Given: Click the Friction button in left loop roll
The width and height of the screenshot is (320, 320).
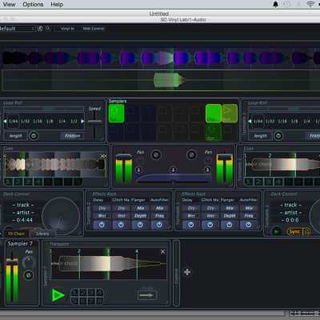Looking at the screenshot, I should (x=72, y=136).
